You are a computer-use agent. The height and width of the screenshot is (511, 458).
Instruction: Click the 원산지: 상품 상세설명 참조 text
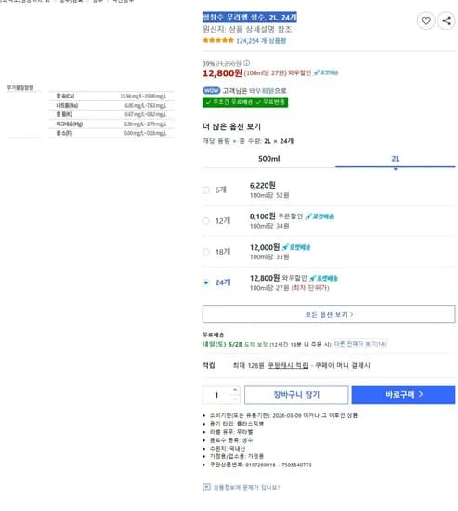tap(247, 30)
